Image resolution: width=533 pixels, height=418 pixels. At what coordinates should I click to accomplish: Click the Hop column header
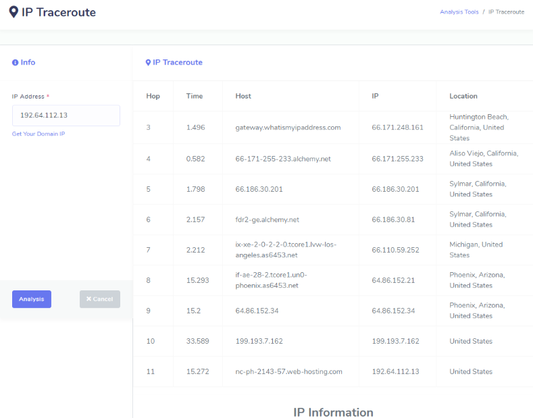(153, 96)
